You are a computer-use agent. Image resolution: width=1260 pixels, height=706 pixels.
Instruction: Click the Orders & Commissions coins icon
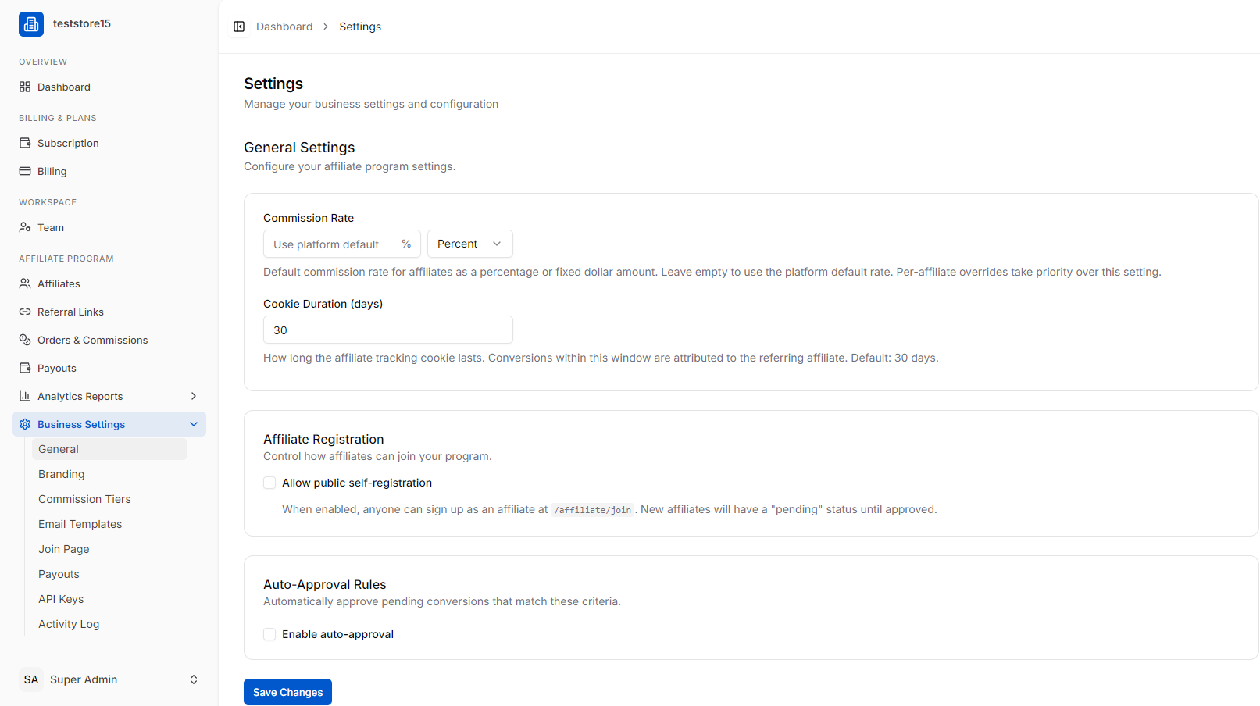pyautogui.click(x=25, y=340)
